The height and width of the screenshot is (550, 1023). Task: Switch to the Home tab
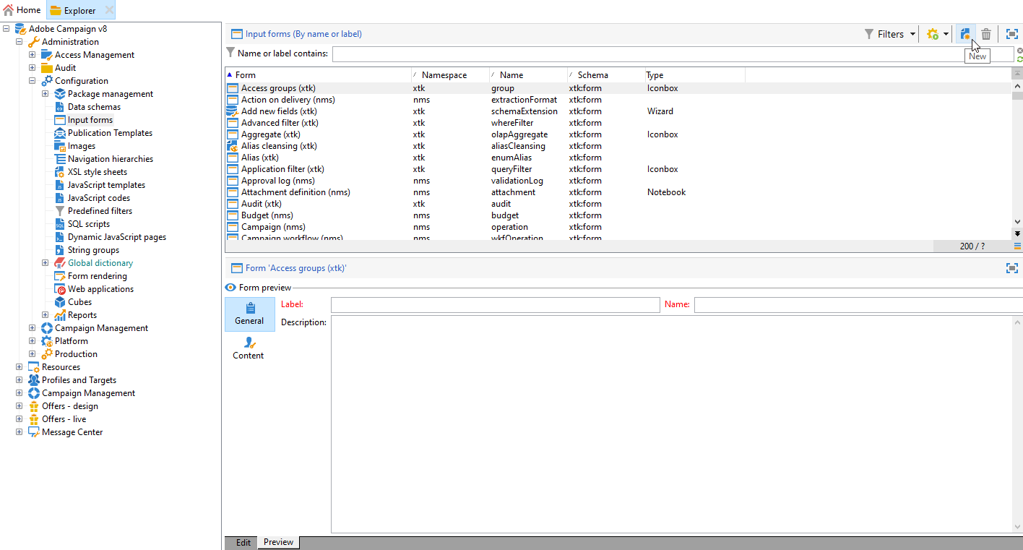click(22, 10)
